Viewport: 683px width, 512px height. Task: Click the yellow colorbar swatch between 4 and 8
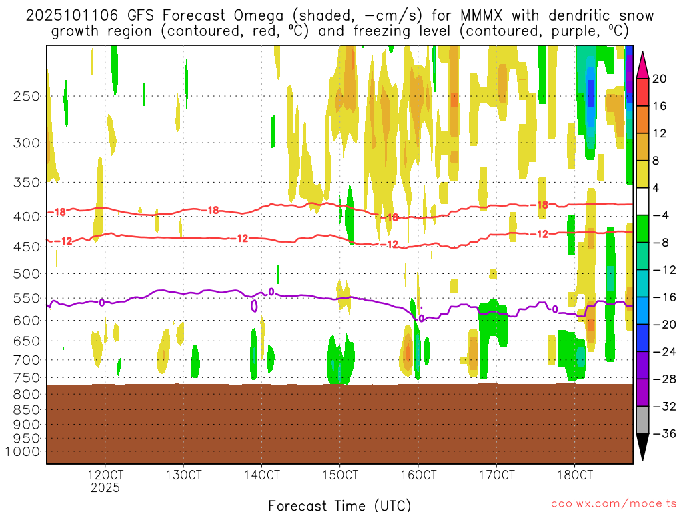(642, 174)
